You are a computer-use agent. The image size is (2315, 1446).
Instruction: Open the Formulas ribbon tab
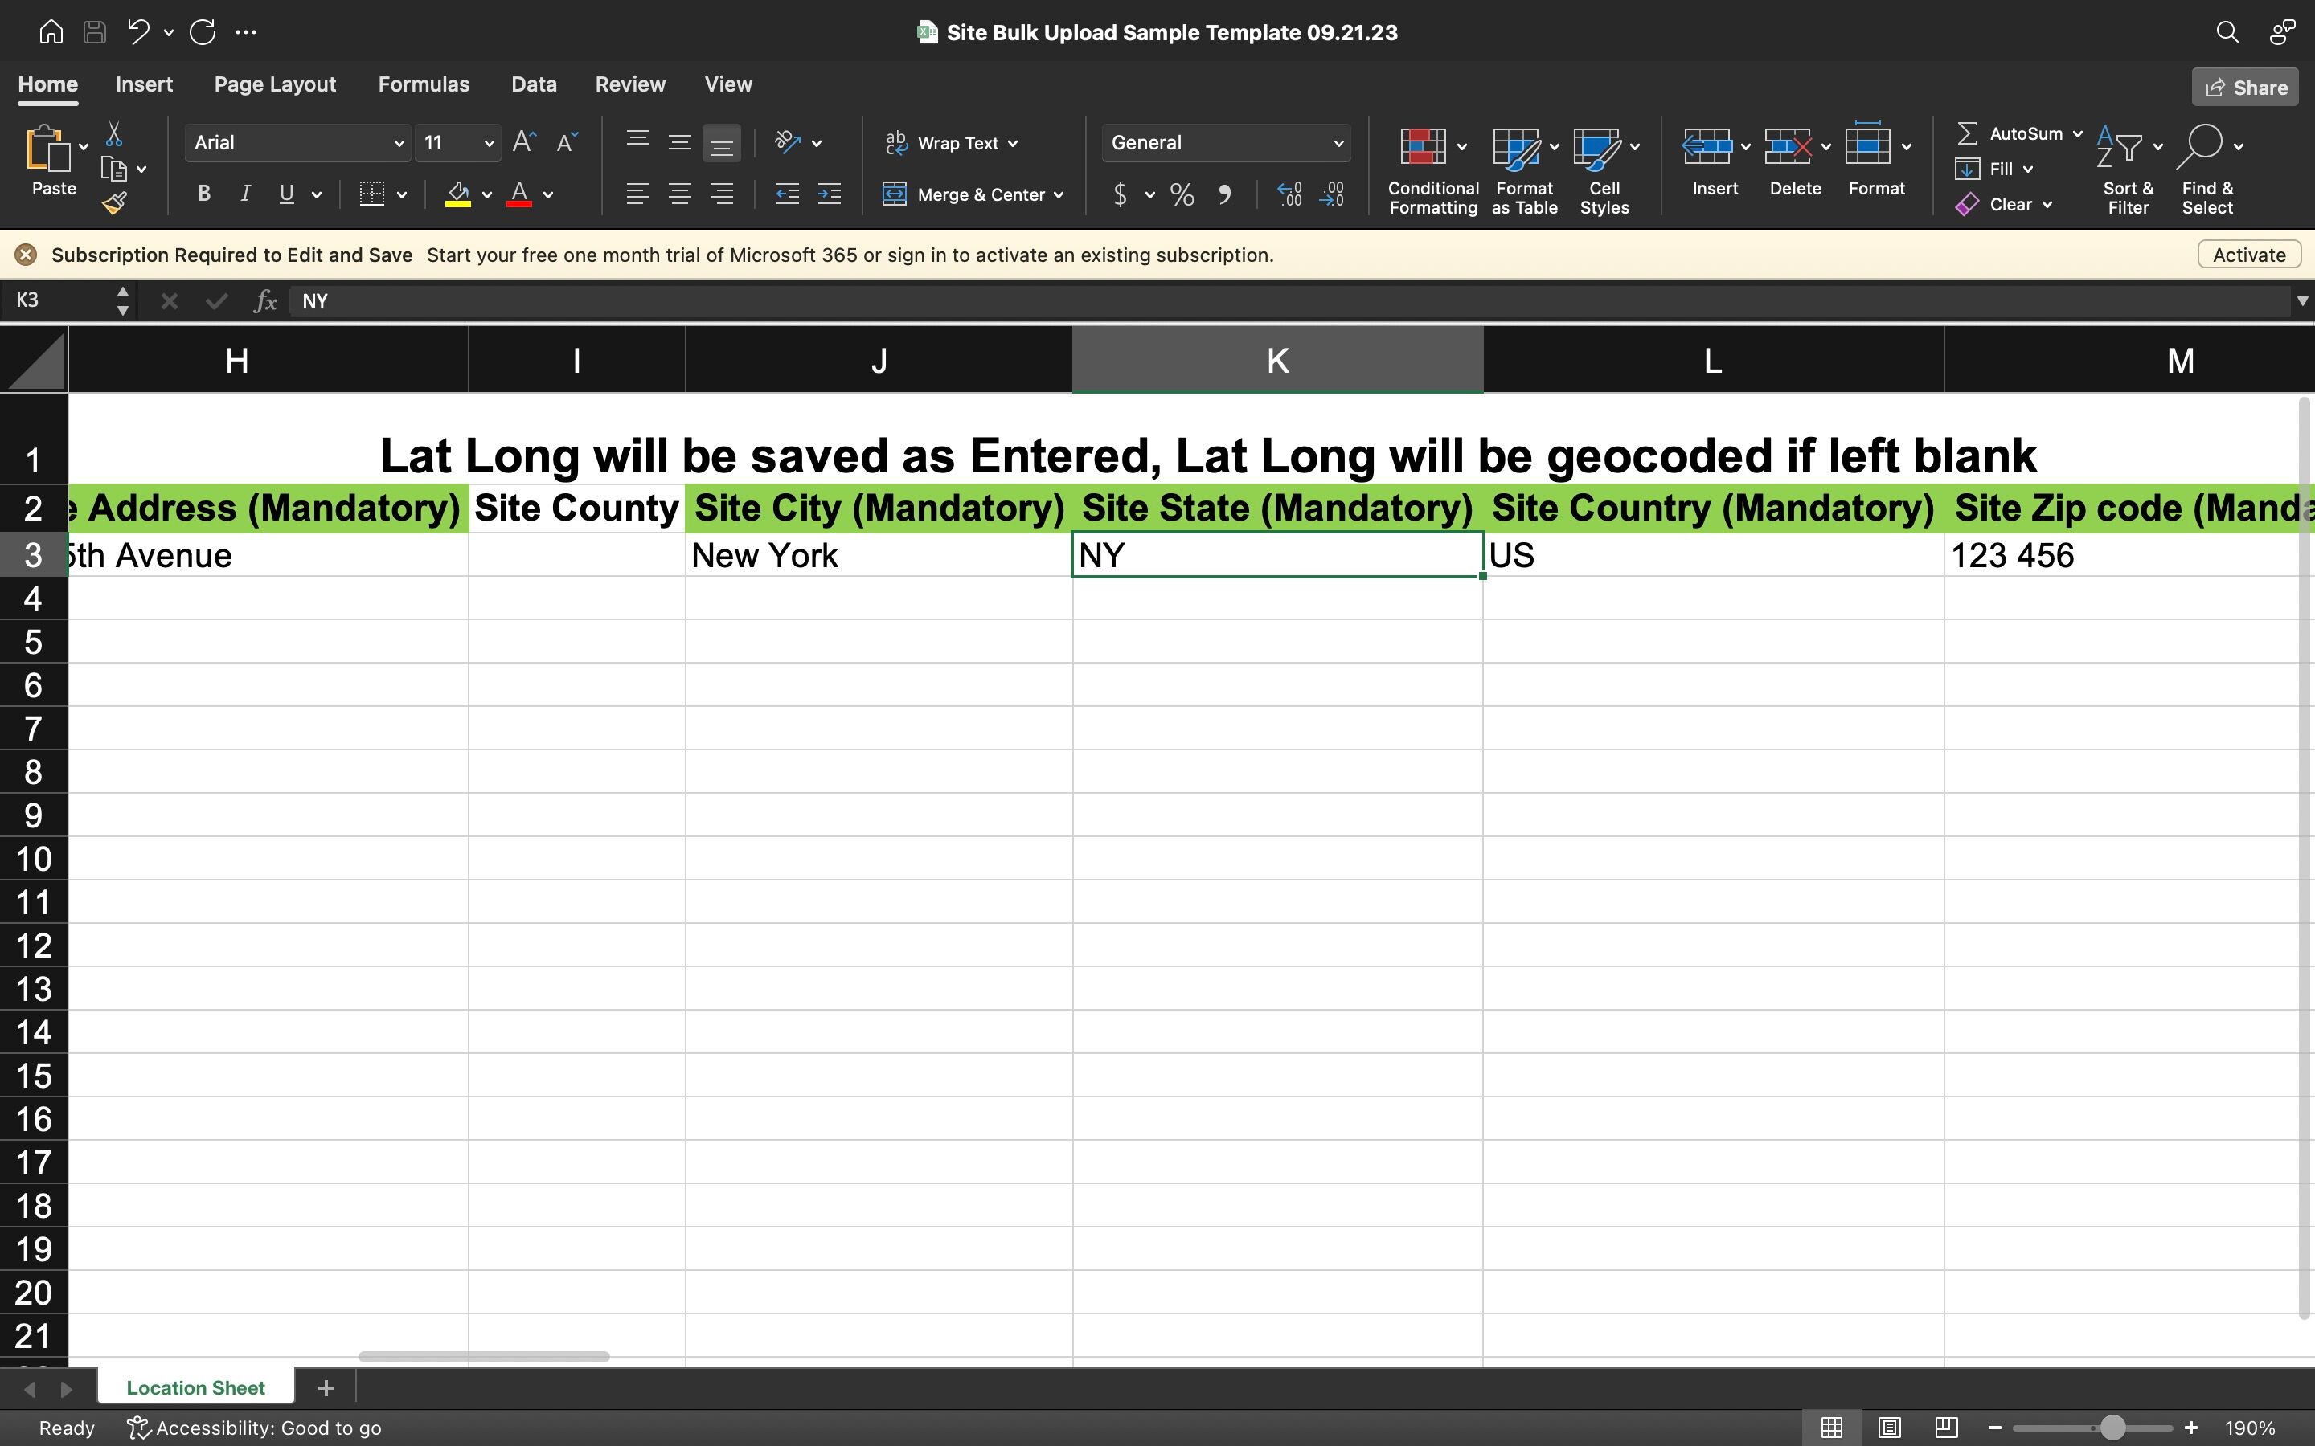pos(423,84)
